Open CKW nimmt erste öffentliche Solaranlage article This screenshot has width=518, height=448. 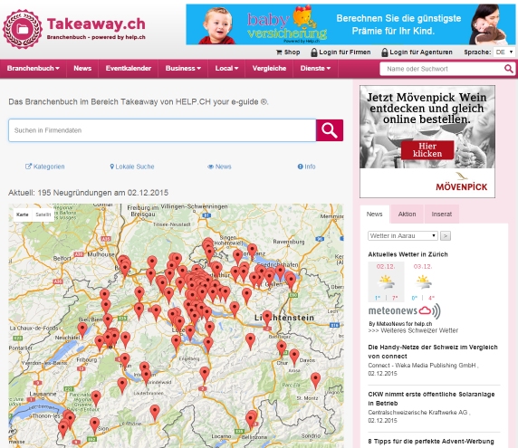pos(431,398)
